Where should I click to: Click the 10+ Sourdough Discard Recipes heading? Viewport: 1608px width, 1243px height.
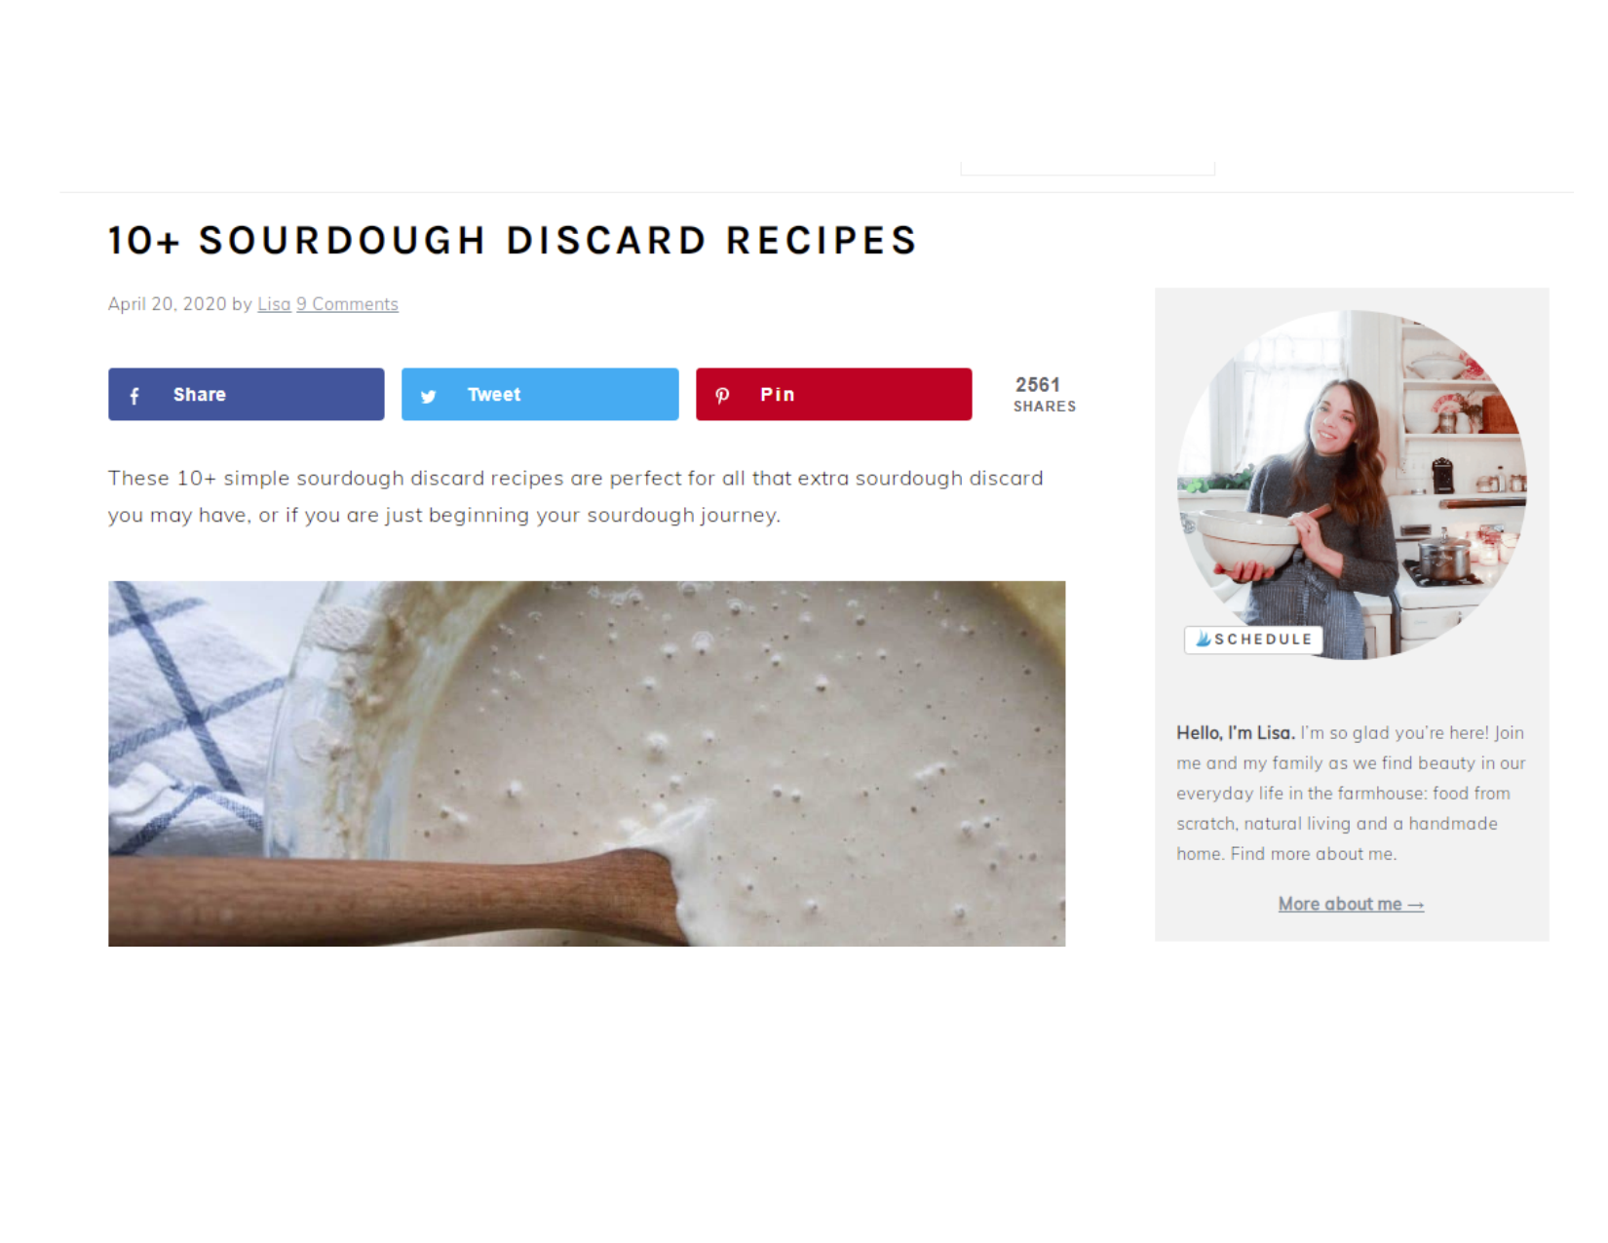513,241
